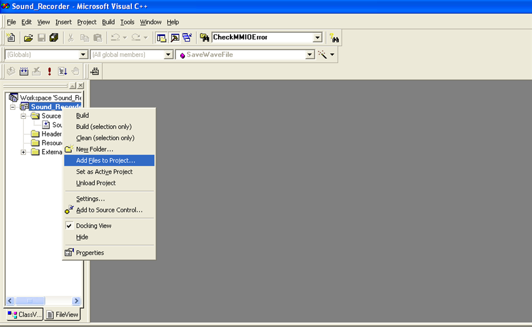Open Settings... from context menu
The image size is (532, 327).
(109, 199)
